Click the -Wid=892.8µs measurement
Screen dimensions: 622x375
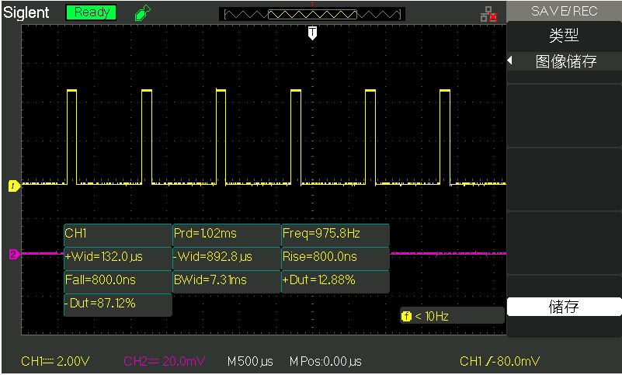pyautogui.click(x=227, y=259)
